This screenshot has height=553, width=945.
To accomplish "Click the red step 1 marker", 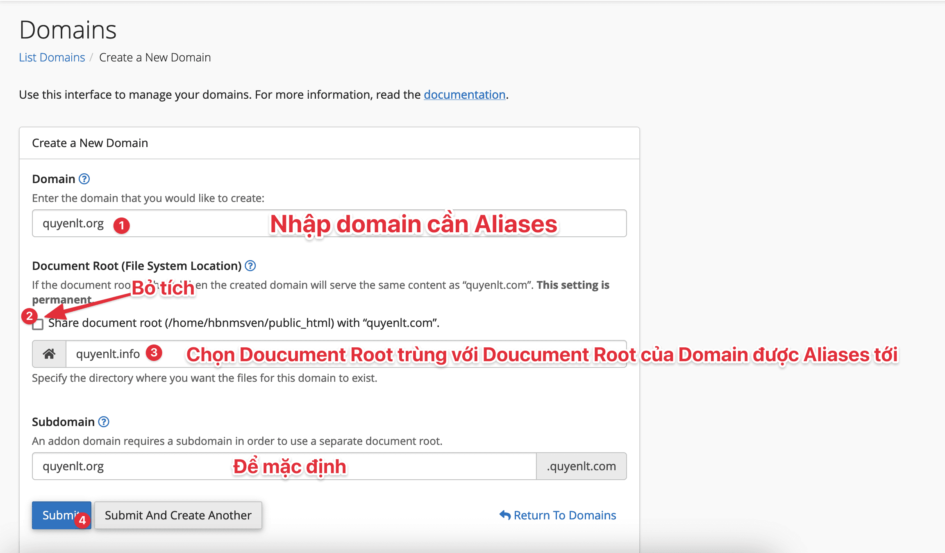I will click(121, 225).
